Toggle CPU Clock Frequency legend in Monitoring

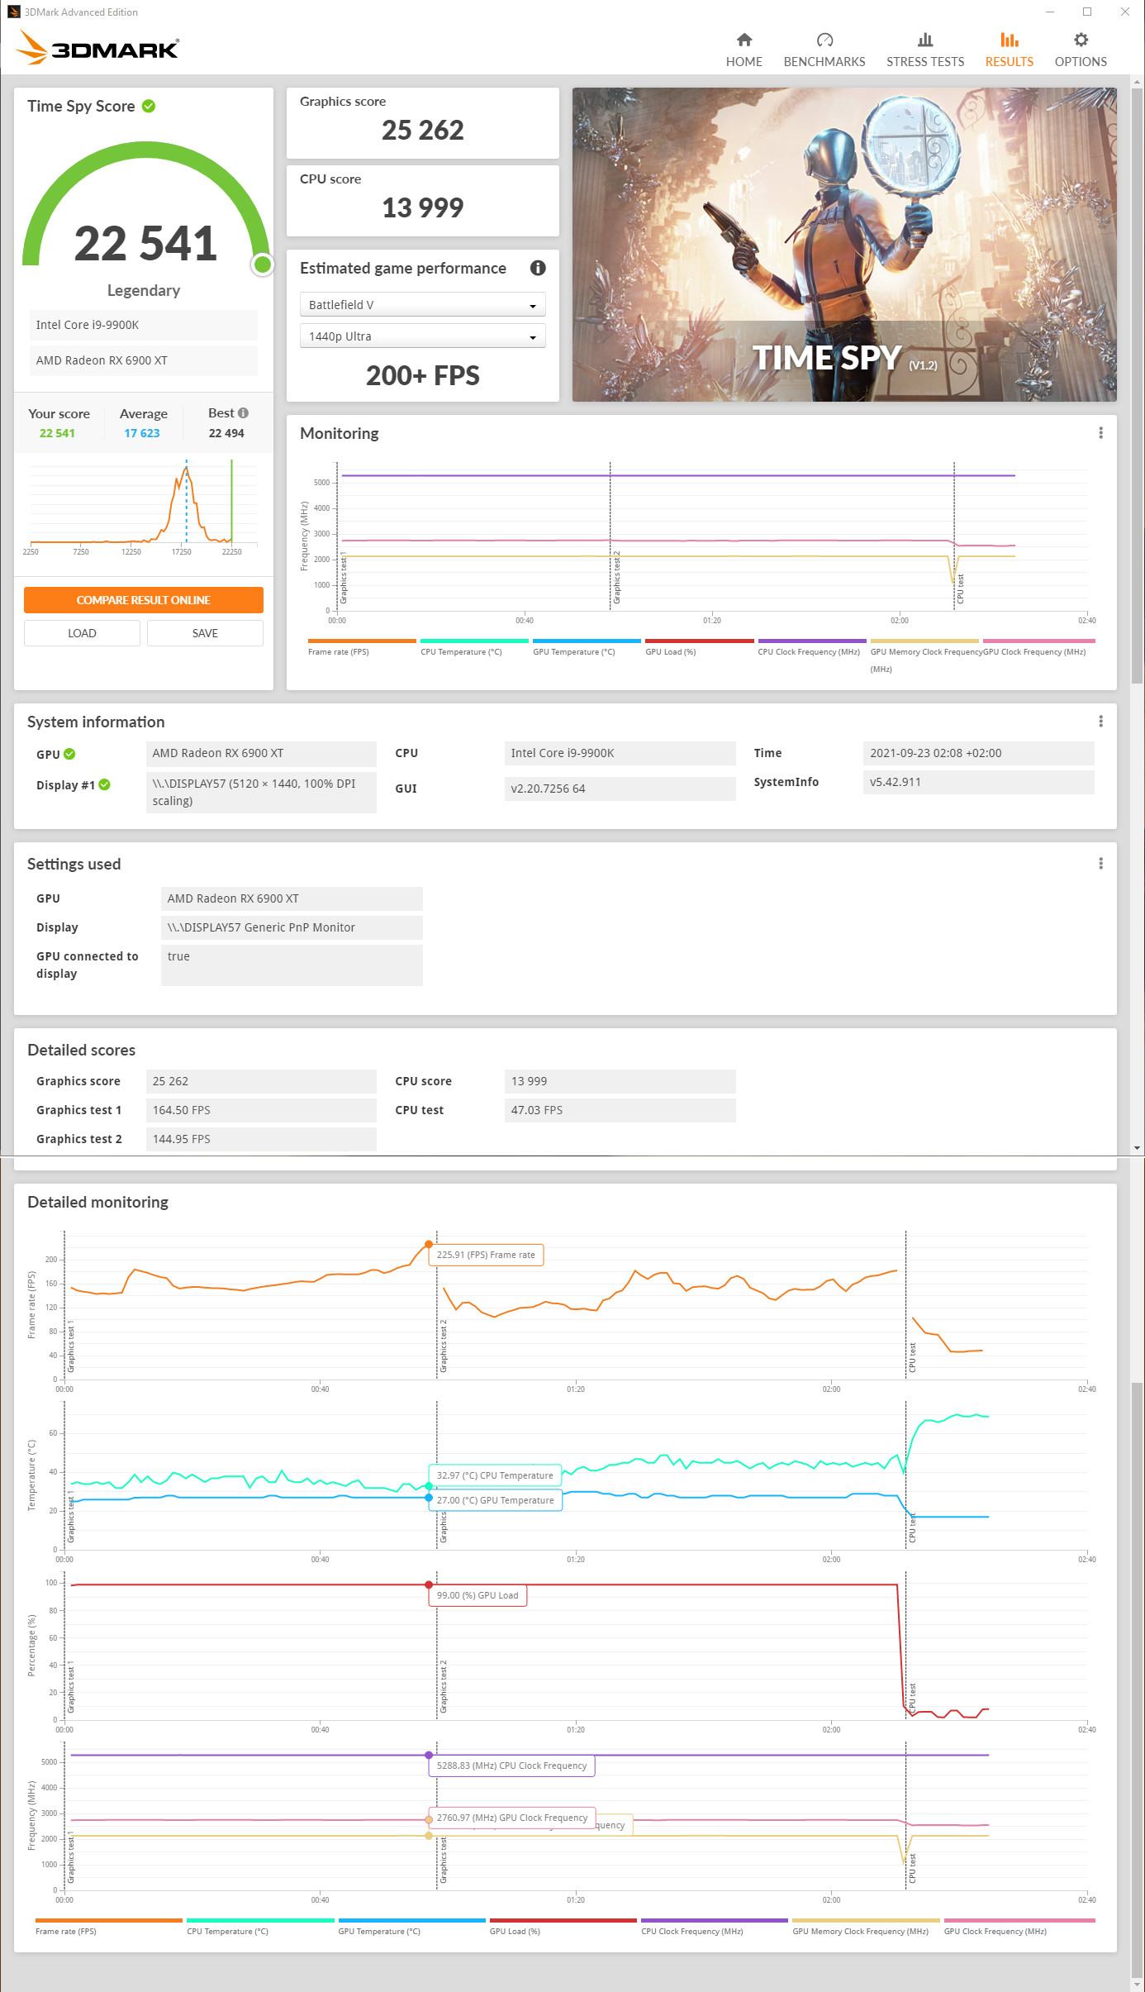811,647
